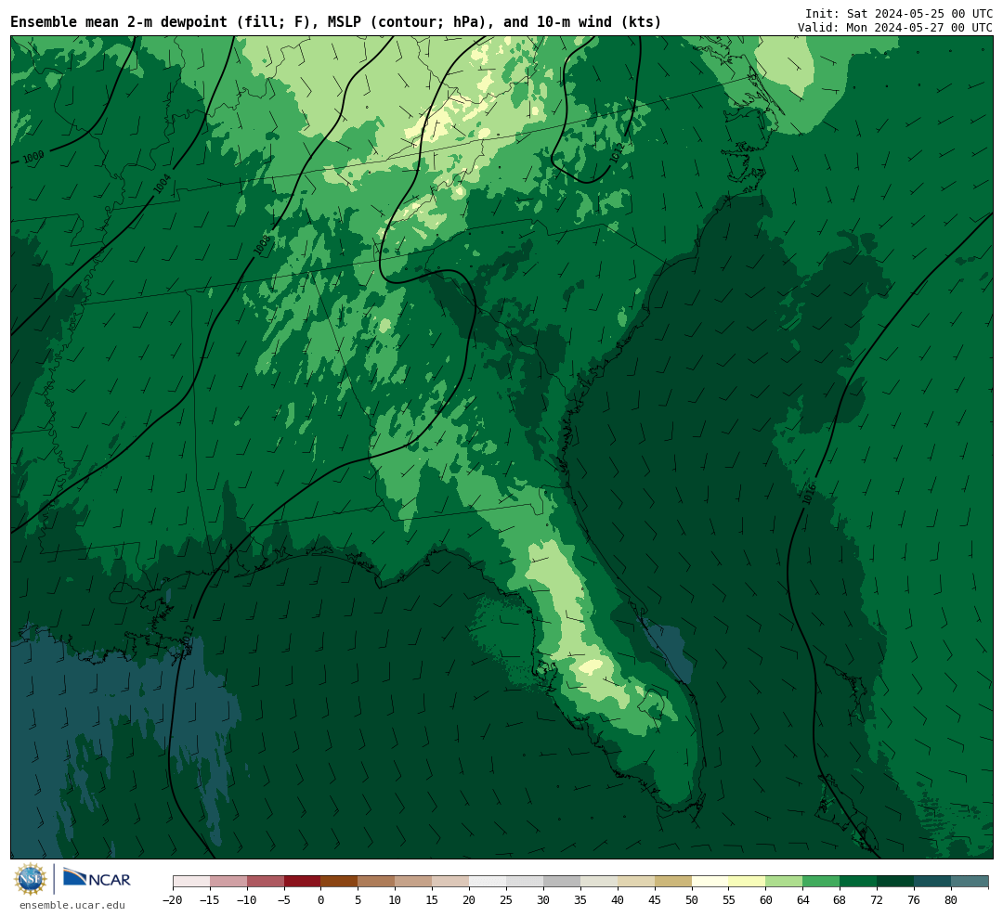Click the colorbar swatch between -20 and -15
The image size is (1003, 917).
coord(191,882)
